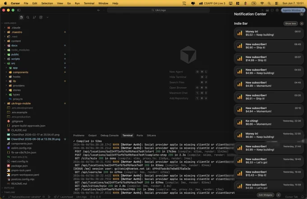The height and width of the screenshot is (199, 307).
Task: Switch to the Debug Console tab
Action: point(109,136)
